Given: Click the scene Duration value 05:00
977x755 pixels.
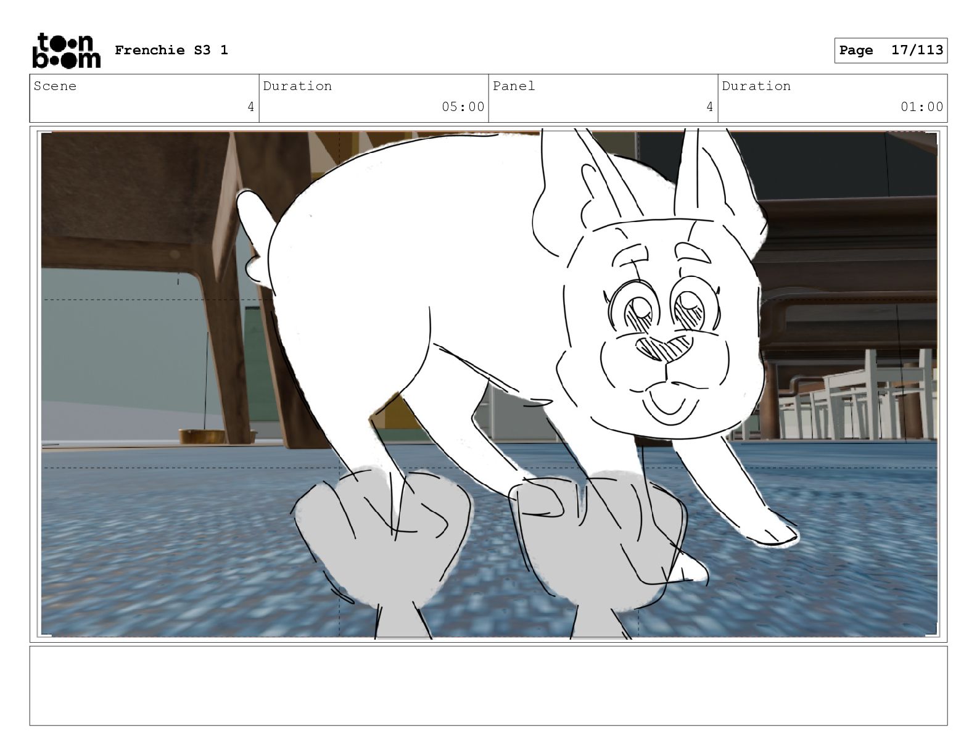Looking at the screenshot, I should click(x=463, y=107).
